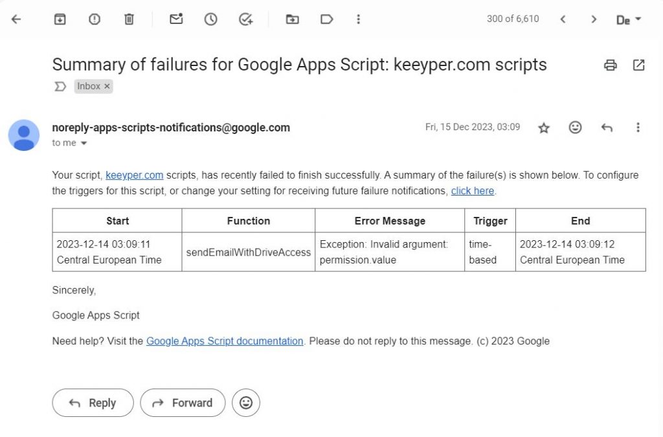Archive this email

pos(60,19)
